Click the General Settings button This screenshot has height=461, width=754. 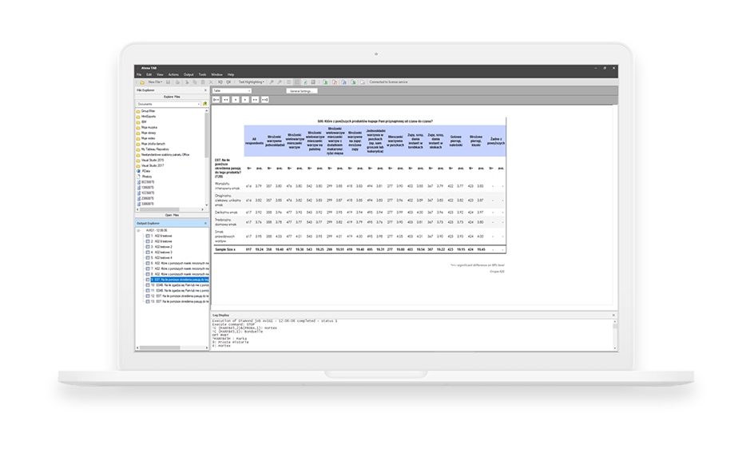[x=303, y=91]
